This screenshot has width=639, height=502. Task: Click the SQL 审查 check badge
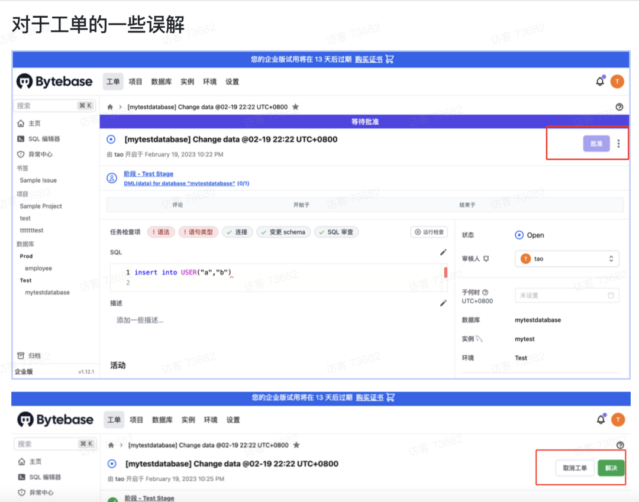click(336, 232)
